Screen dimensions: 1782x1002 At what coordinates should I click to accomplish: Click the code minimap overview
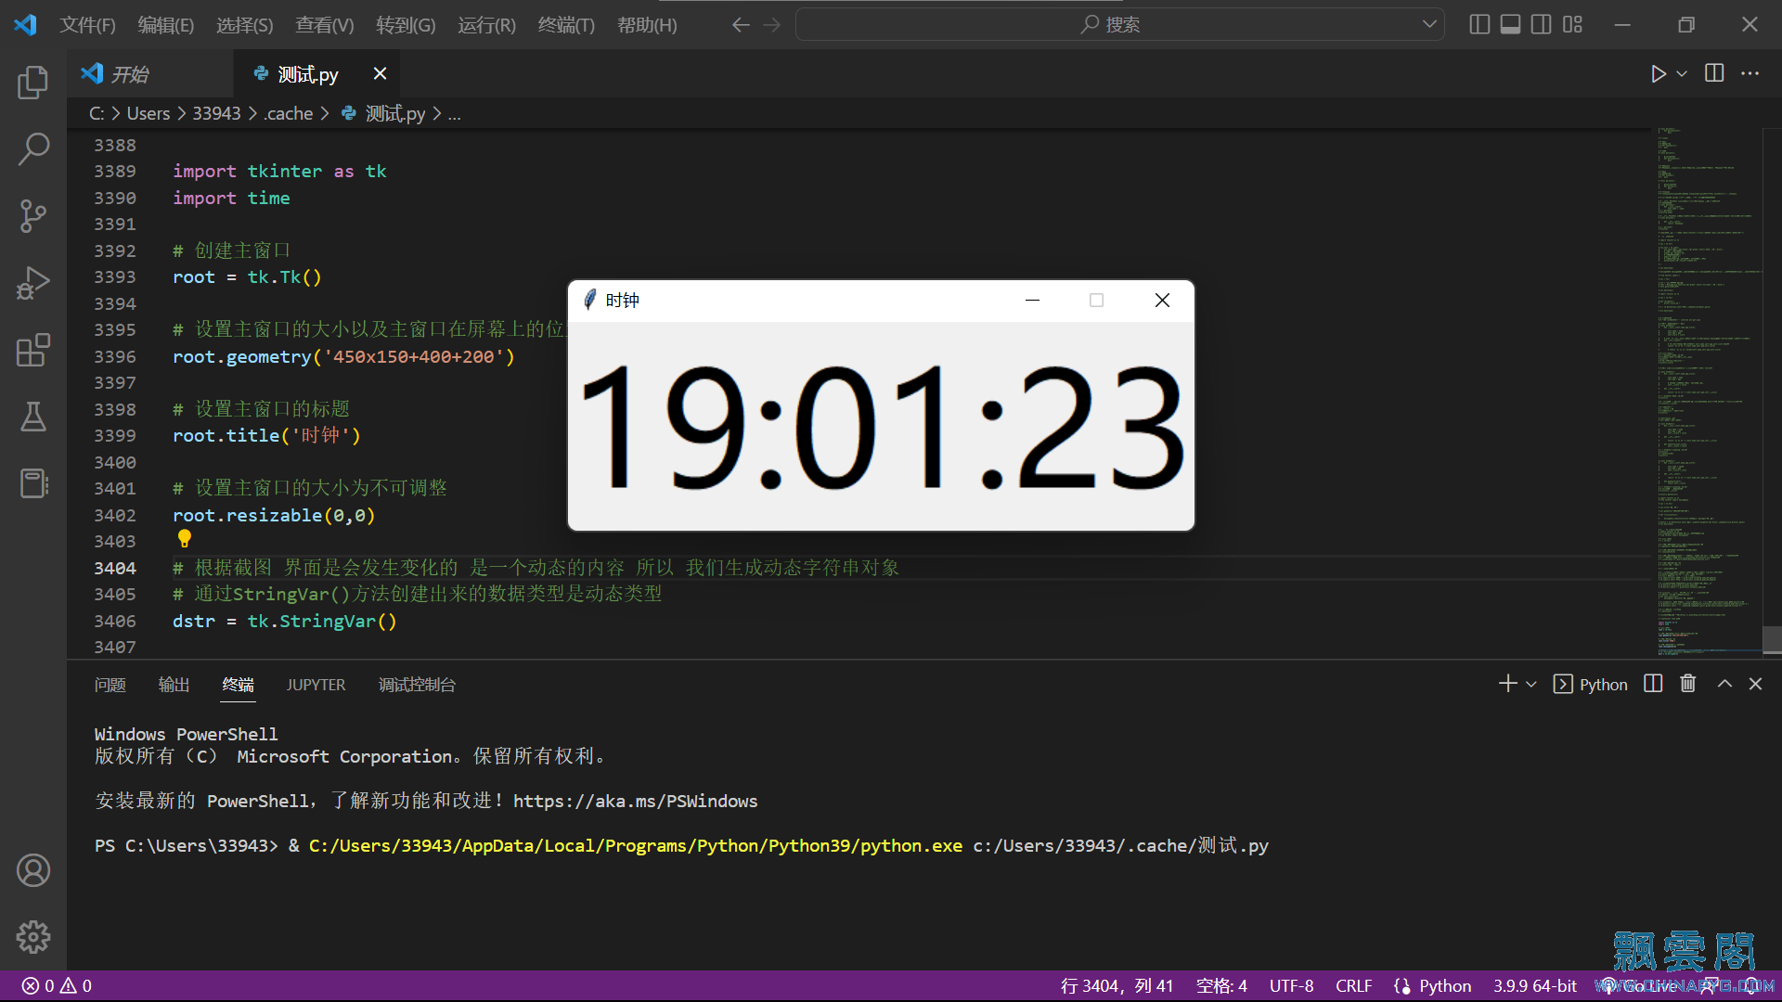tap(1708, 392)
